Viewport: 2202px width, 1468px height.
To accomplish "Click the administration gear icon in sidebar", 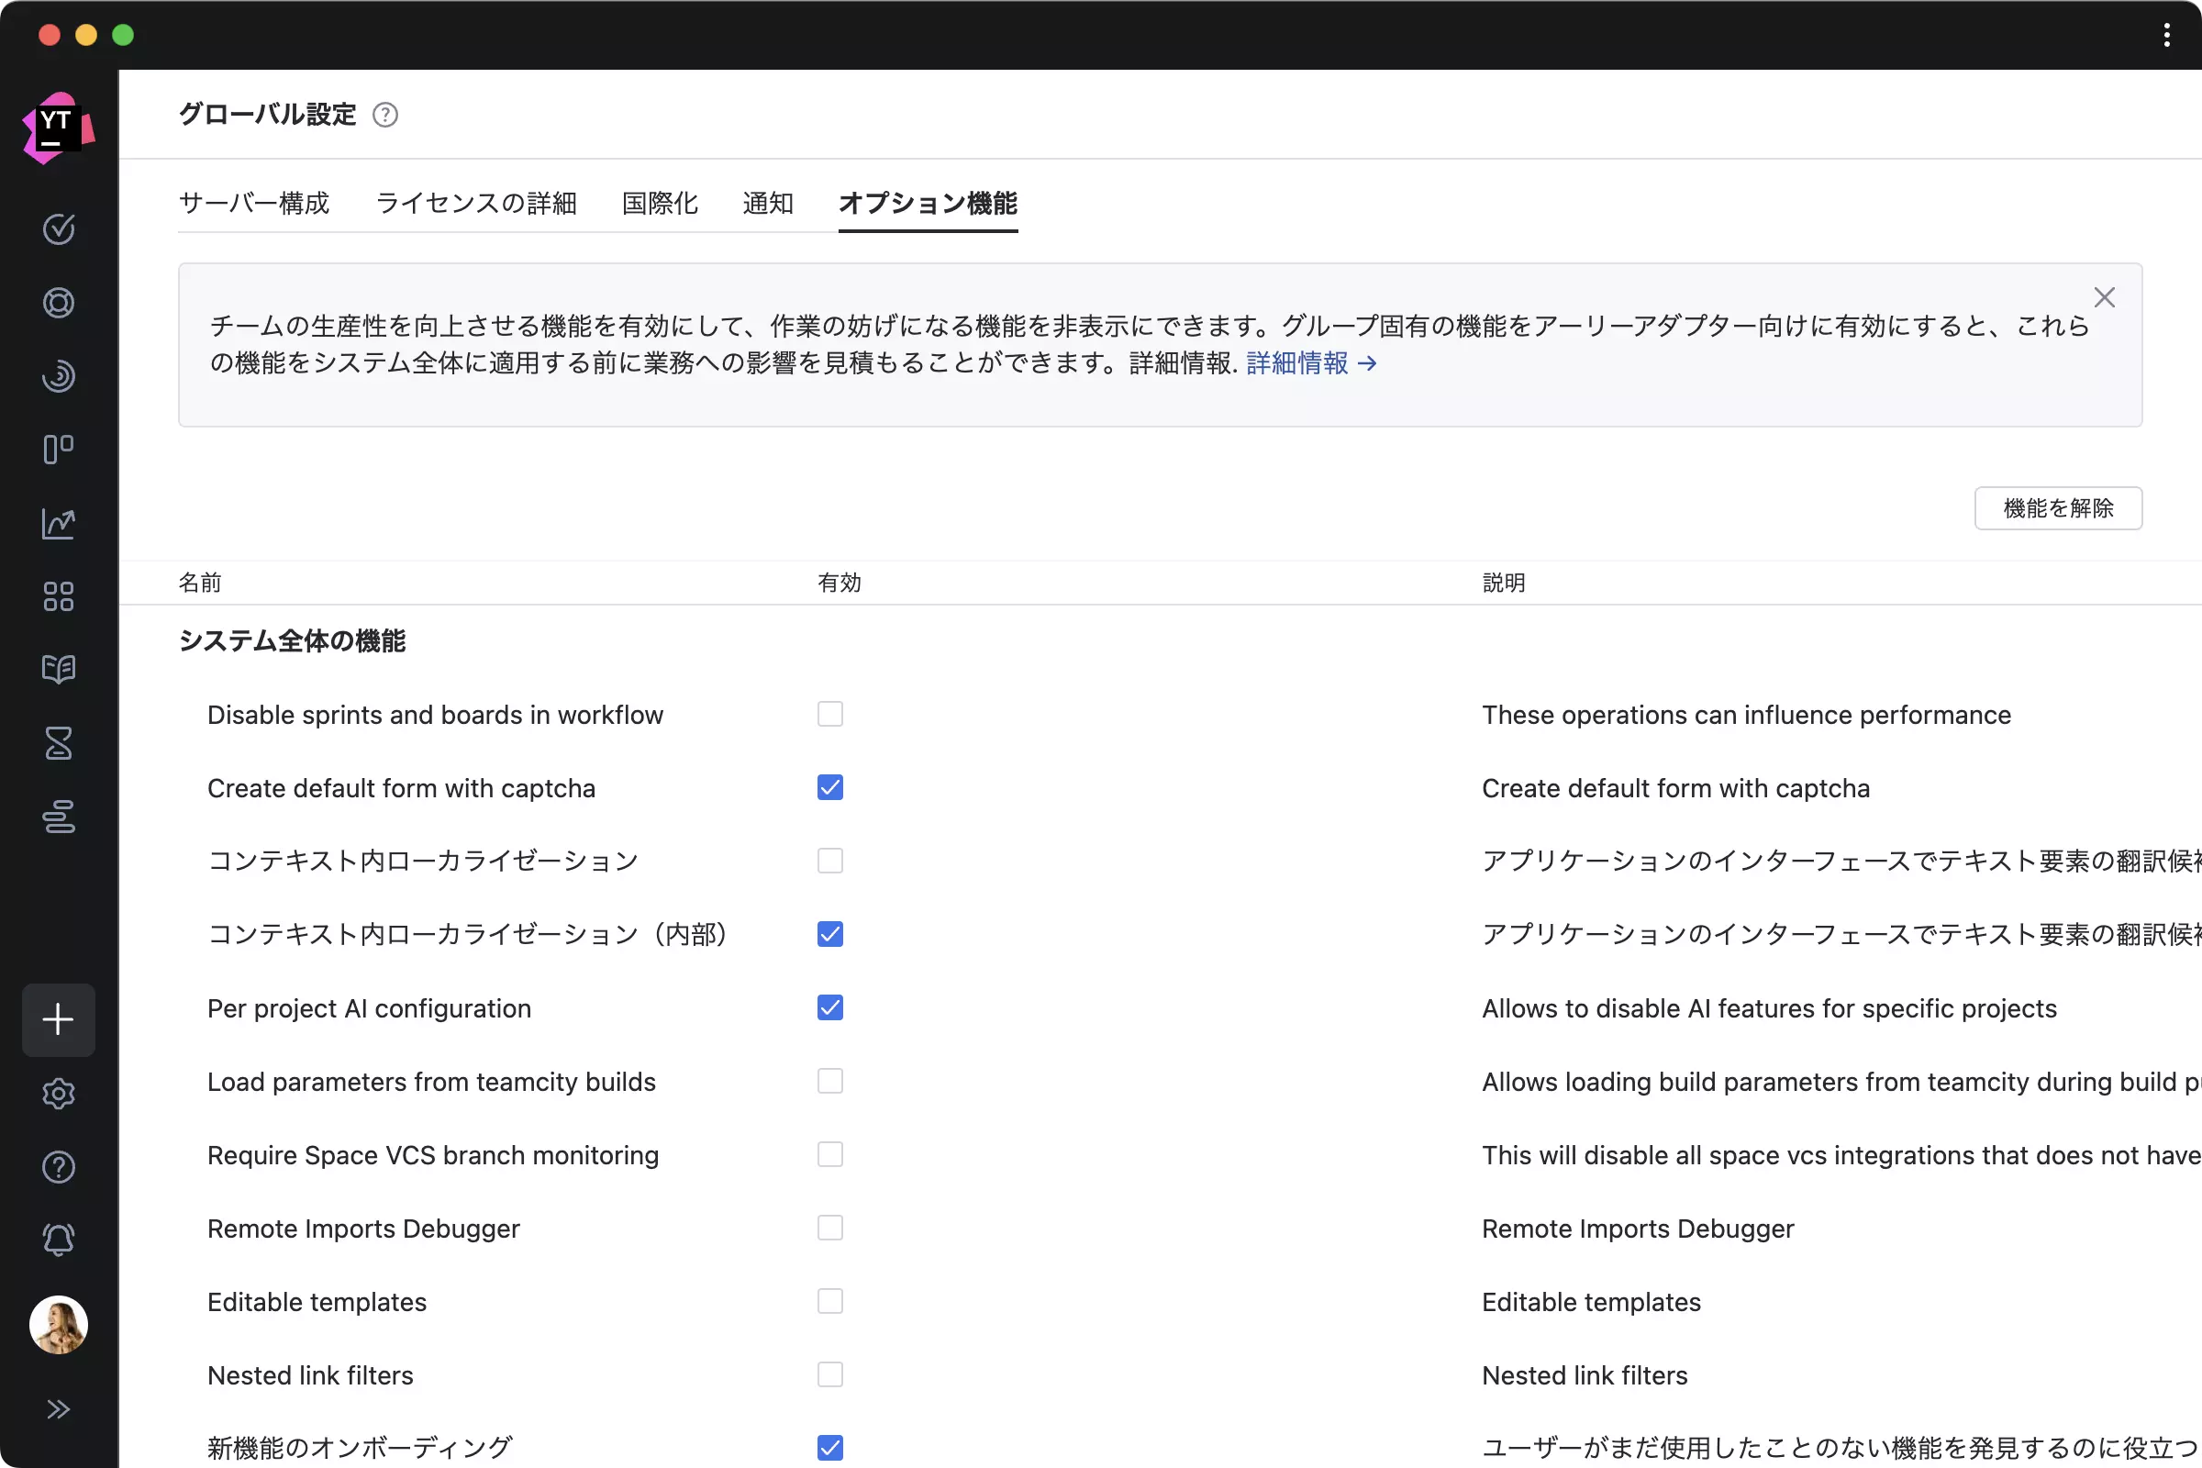I will point(58,1094).
